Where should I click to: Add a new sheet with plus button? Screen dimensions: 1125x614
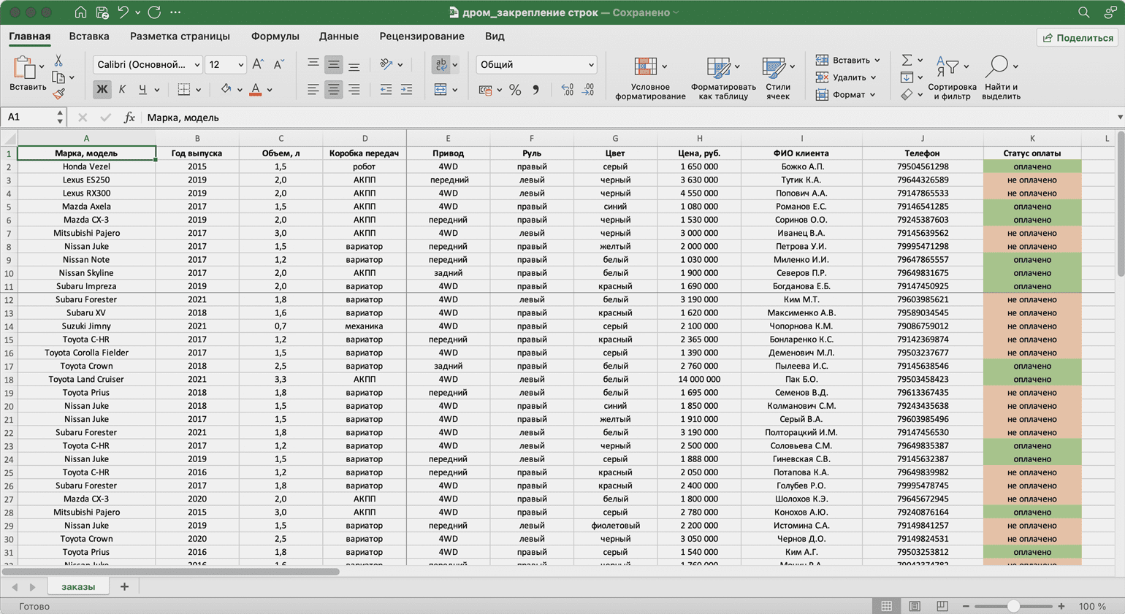pyautogui.click(x=124, y=586)
